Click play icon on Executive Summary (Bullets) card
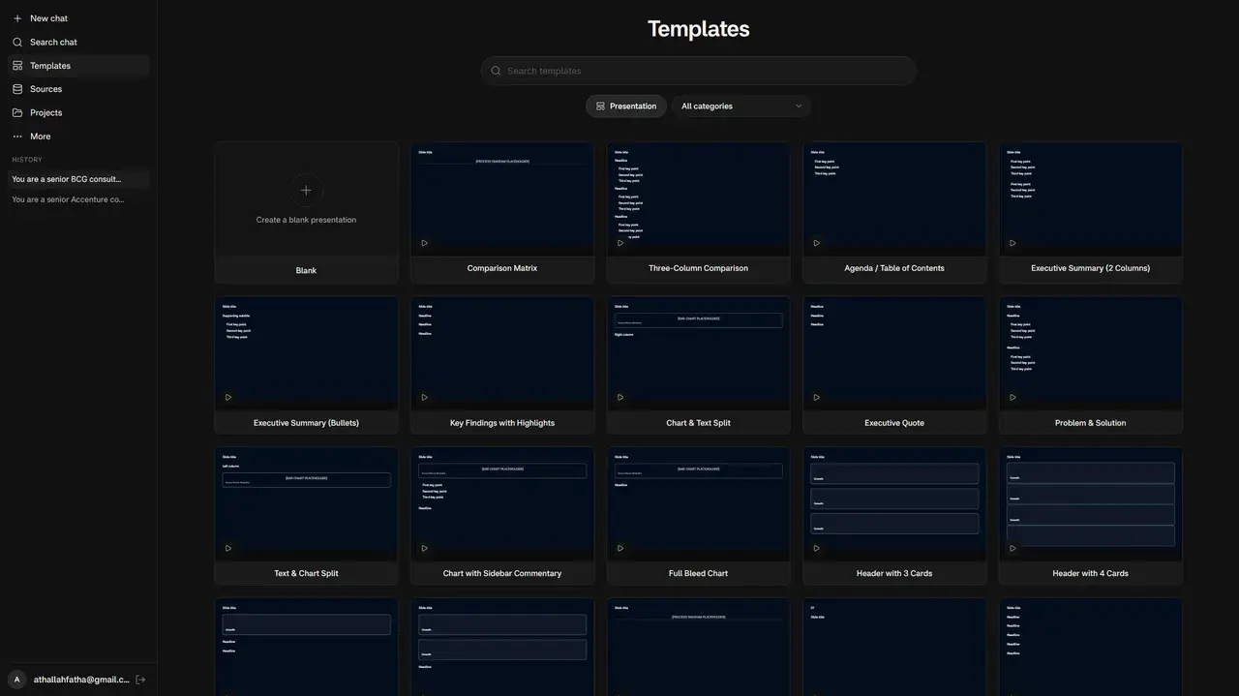 coord(228,397)
